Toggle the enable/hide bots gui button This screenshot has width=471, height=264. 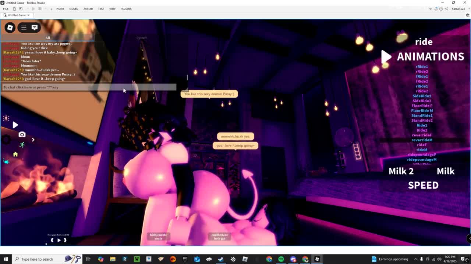[220, 236]
